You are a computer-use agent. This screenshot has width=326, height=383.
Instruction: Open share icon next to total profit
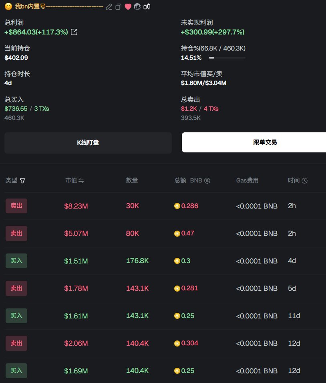click(74, 32)
